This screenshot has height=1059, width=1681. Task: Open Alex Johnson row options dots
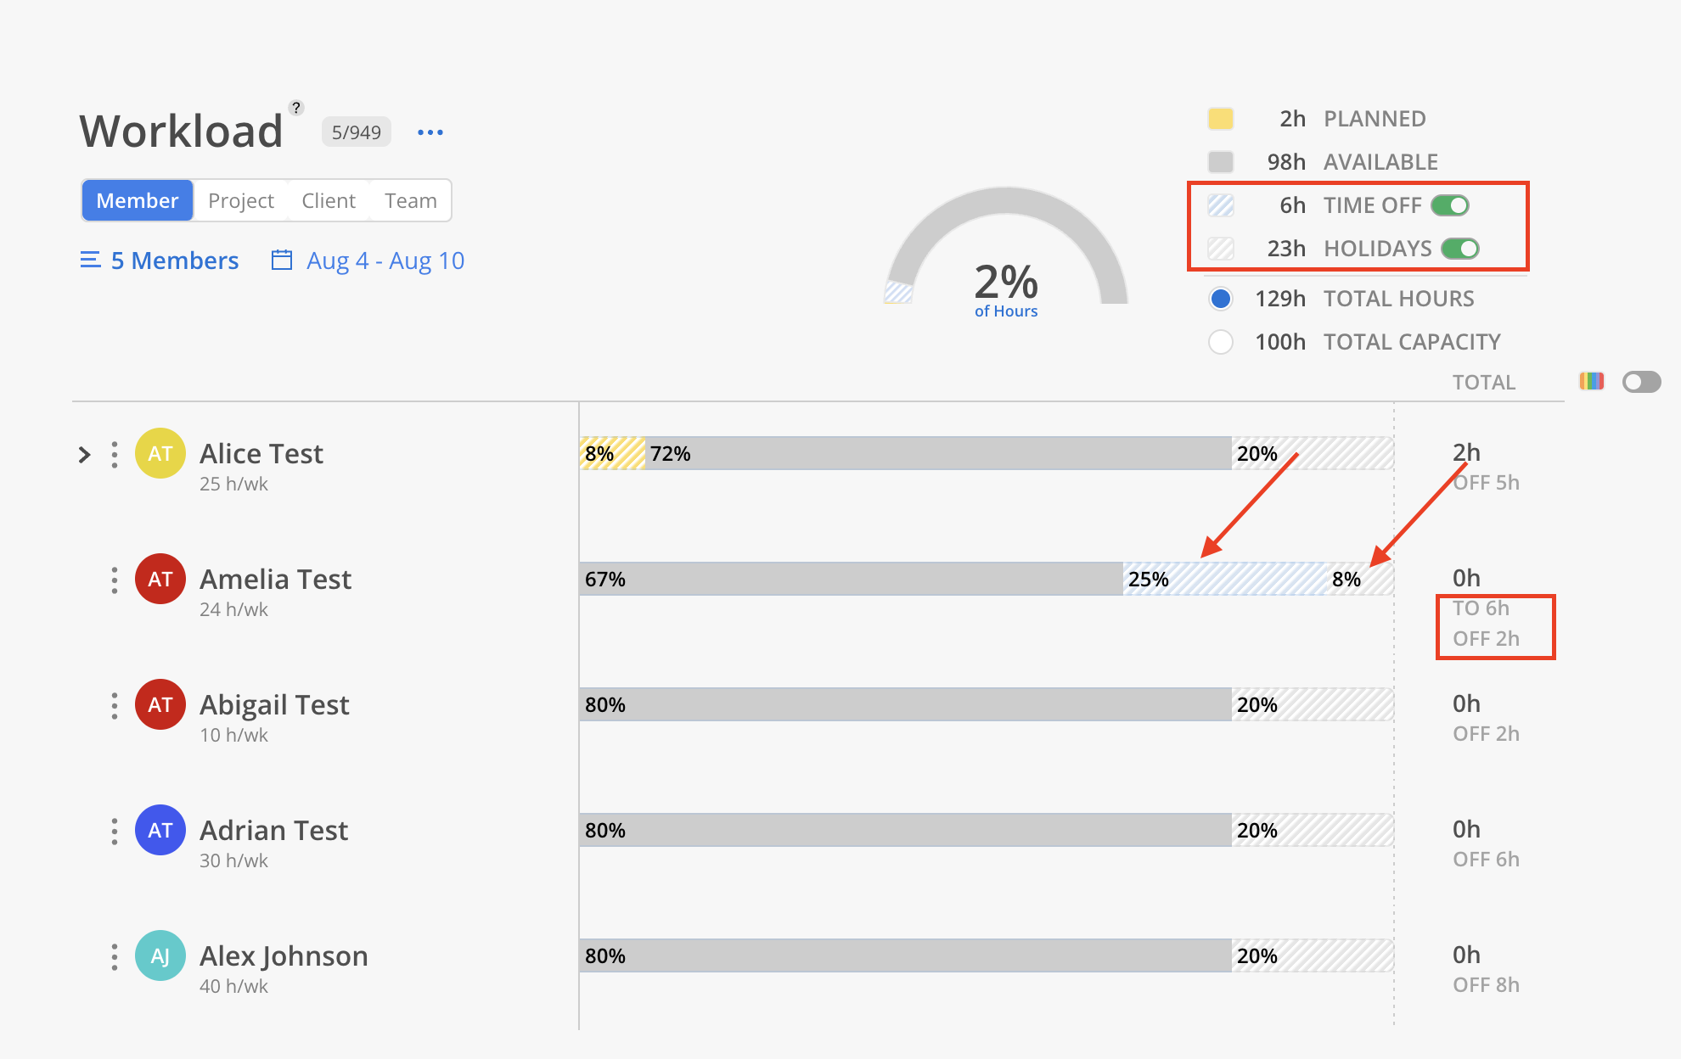pyautogui.click(x=115, y=957)
